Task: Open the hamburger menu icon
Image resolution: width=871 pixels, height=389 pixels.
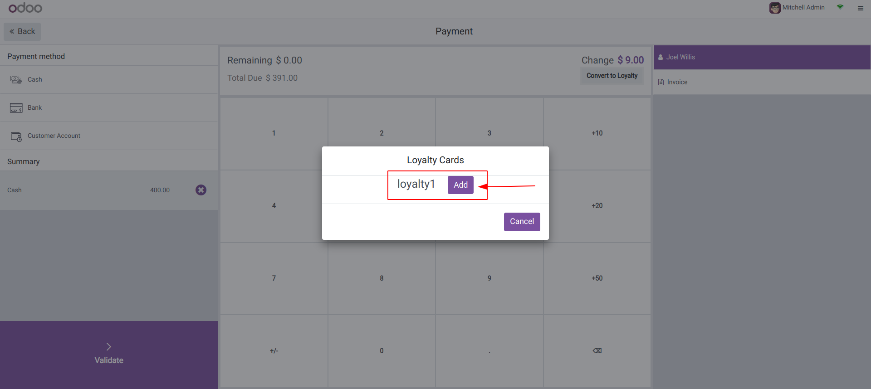Action: (x=860, y=8)
